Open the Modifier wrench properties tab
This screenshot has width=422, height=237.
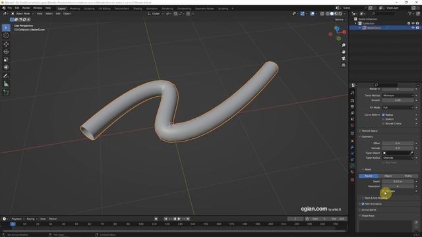[x=352, y=147]
